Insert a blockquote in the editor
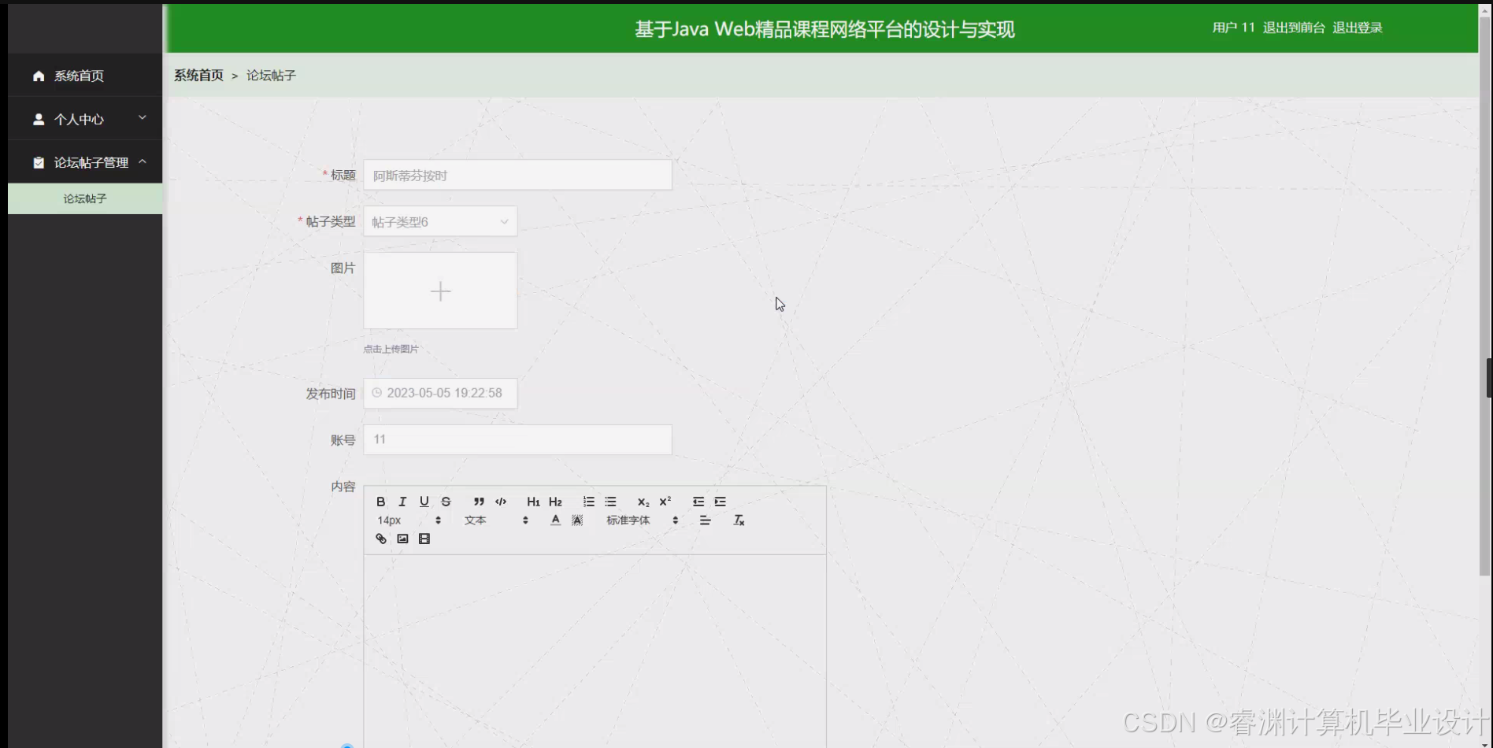Viewport: 1493px width, 748px height. point(478,501)
